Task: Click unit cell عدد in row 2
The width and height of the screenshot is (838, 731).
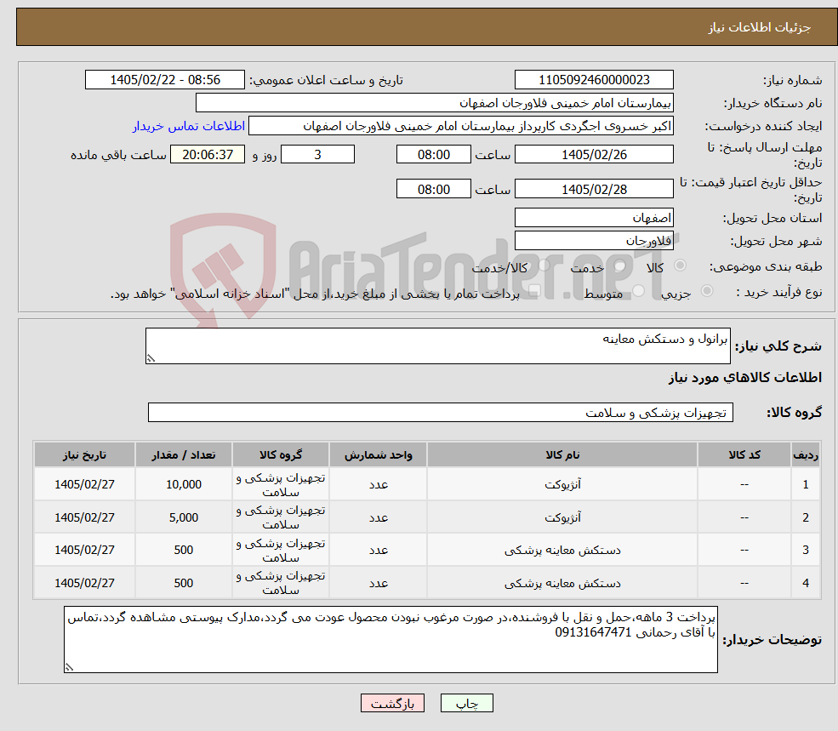Action: click(x=378, y=517)
